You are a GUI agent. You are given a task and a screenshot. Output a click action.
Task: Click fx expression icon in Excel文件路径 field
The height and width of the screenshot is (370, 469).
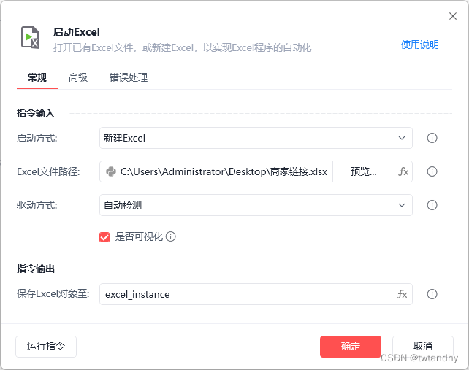pos(403,171)
